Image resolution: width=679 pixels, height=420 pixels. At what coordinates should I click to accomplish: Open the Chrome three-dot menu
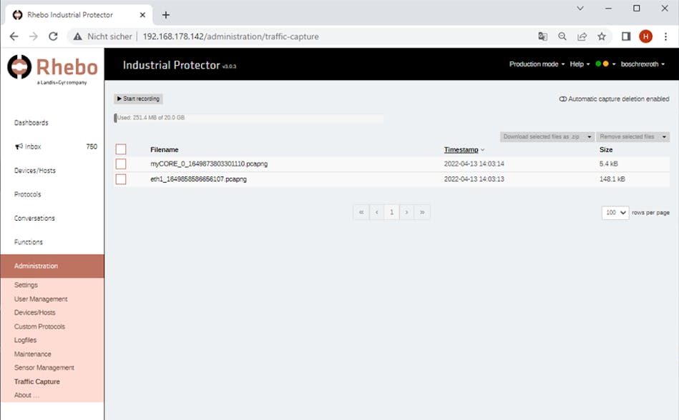665,36
